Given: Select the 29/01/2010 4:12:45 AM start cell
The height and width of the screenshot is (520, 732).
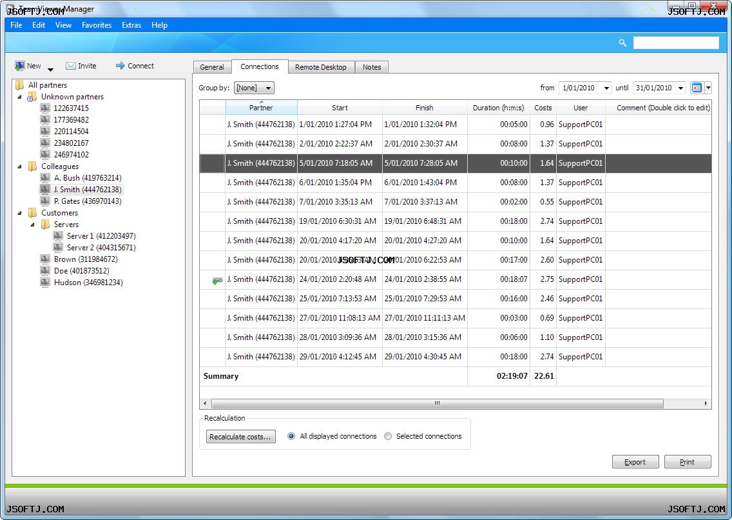Looking at the screenshot, I should (x=340, y=357).
